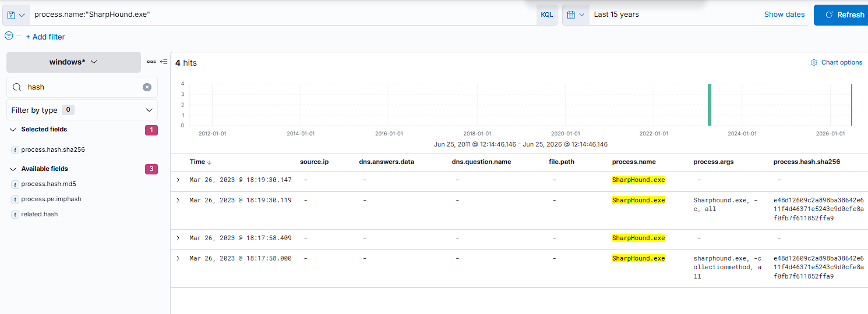The width and height of the screenshot is (868, 314).
Task: Click the type icon beside related.hash
Action: 15,215
